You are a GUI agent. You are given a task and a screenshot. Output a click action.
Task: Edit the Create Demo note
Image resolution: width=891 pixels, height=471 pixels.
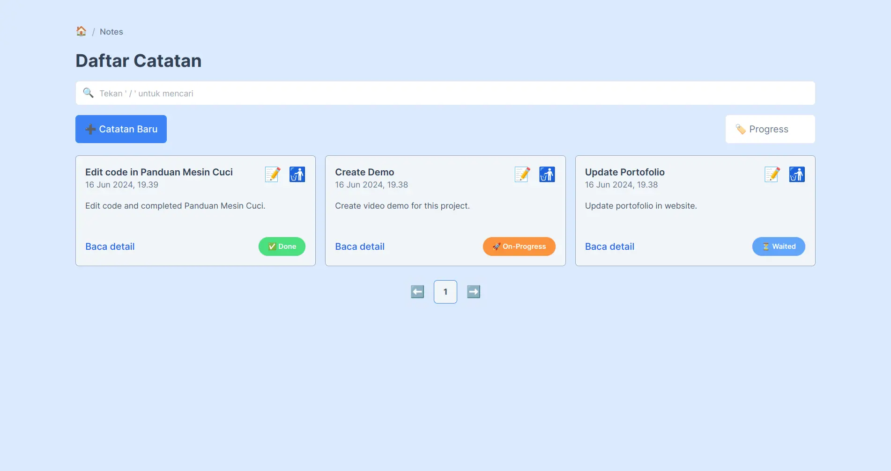coord(522,174)
